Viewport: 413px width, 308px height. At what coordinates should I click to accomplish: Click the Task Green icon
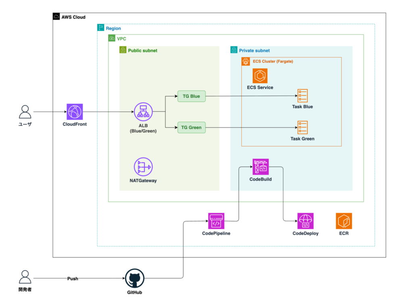pos(302,128)
